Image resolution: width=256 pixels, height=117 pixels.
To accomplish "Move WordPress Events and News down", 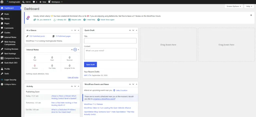I will (133, 84).
